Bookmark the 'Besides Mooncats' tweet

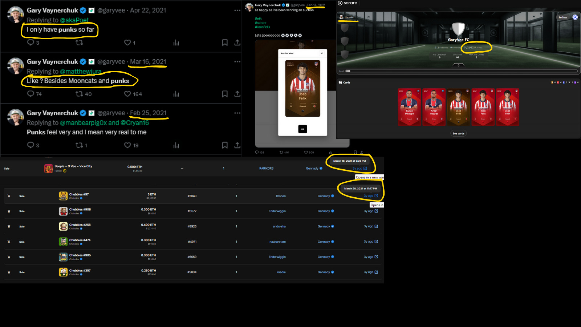click(x=225, y=94)
